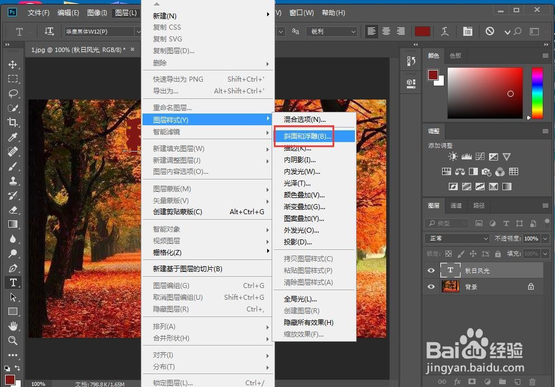The width and height of the screenshot is (555, 387).
Task: Select the Photo Filter adjustment icon
Action: coord(486,172)
